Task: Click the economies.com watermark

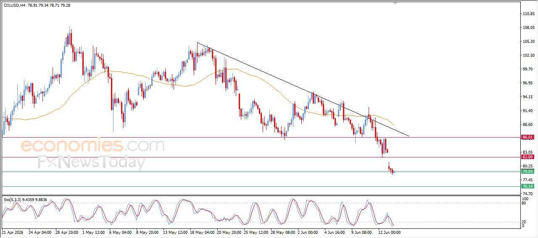Action: tap(92, 146)
